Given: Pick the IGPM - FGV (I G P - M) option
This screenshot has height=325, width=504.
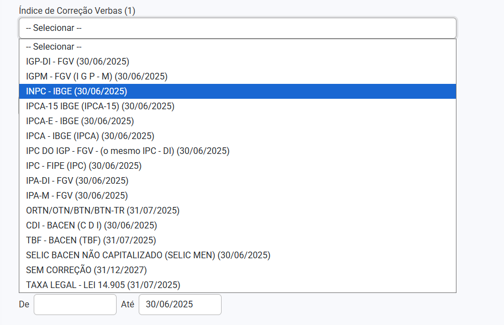Looking at the screenshot, I should (x=97, y=76).
